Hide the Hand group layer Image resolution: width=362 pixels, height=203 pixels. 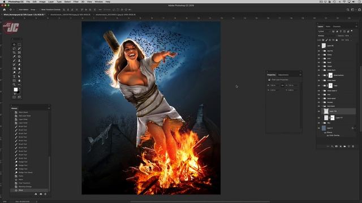[319, 63]
